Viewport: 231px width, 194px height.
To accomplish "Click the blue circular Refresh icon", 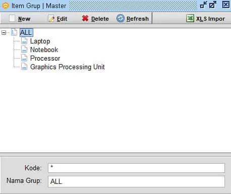I will point(121,18).
